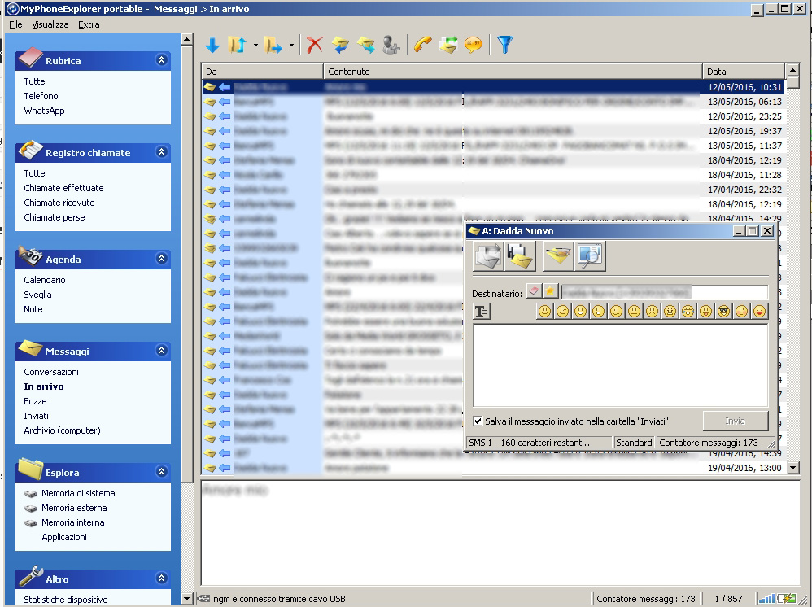
Task: Sort messages by the Da column
Action: pyautogui.click(x=262, y=72)
